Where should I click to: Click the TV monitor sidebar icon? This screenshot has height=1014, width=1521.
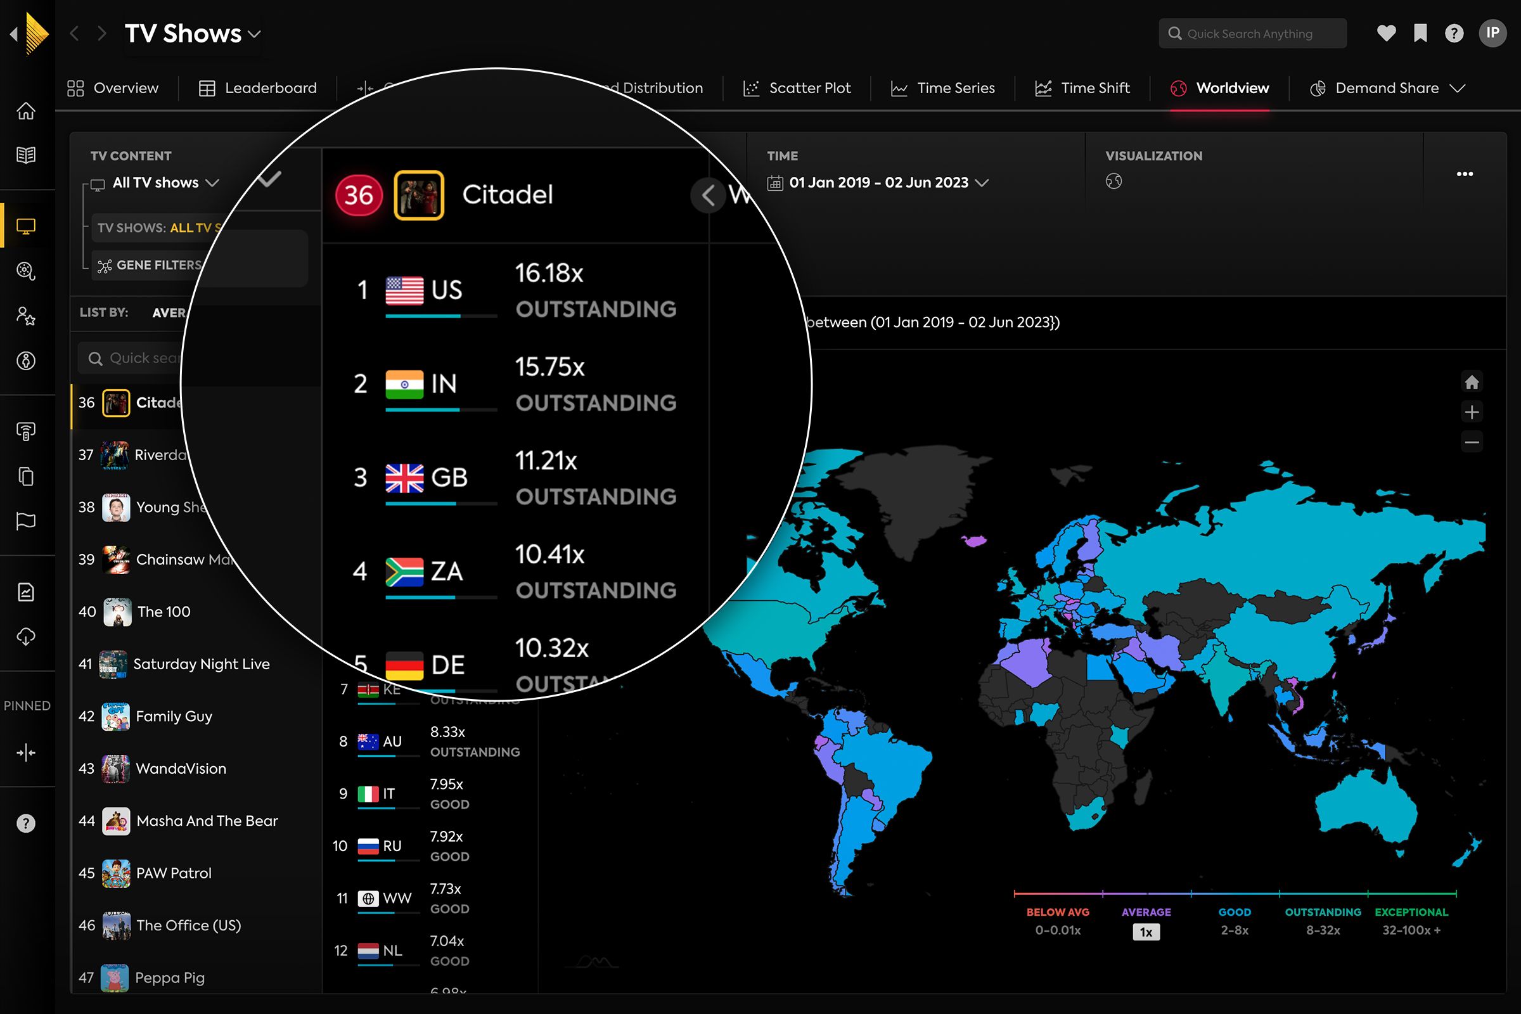[26, 226]
